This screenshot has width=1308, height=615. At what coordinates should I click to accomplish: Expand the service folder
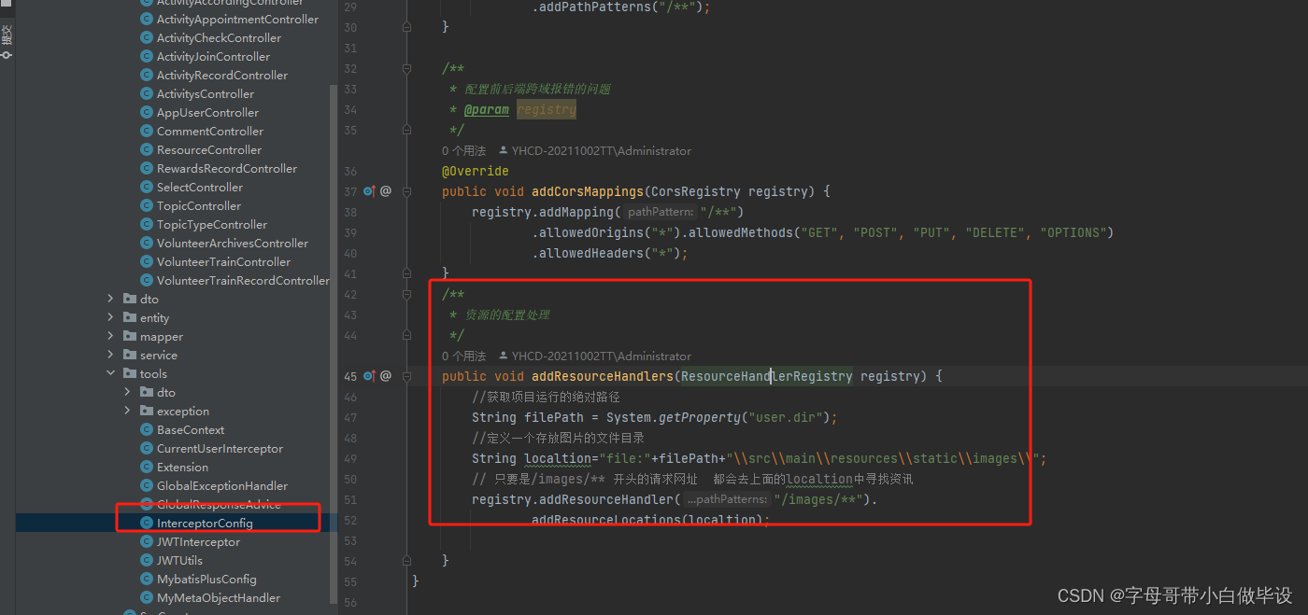tap(111, 355)
